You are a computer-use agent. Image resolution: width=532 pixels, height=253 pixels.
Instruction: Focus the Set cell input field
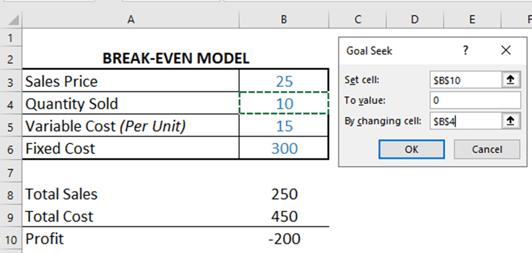tap(466, 80)
